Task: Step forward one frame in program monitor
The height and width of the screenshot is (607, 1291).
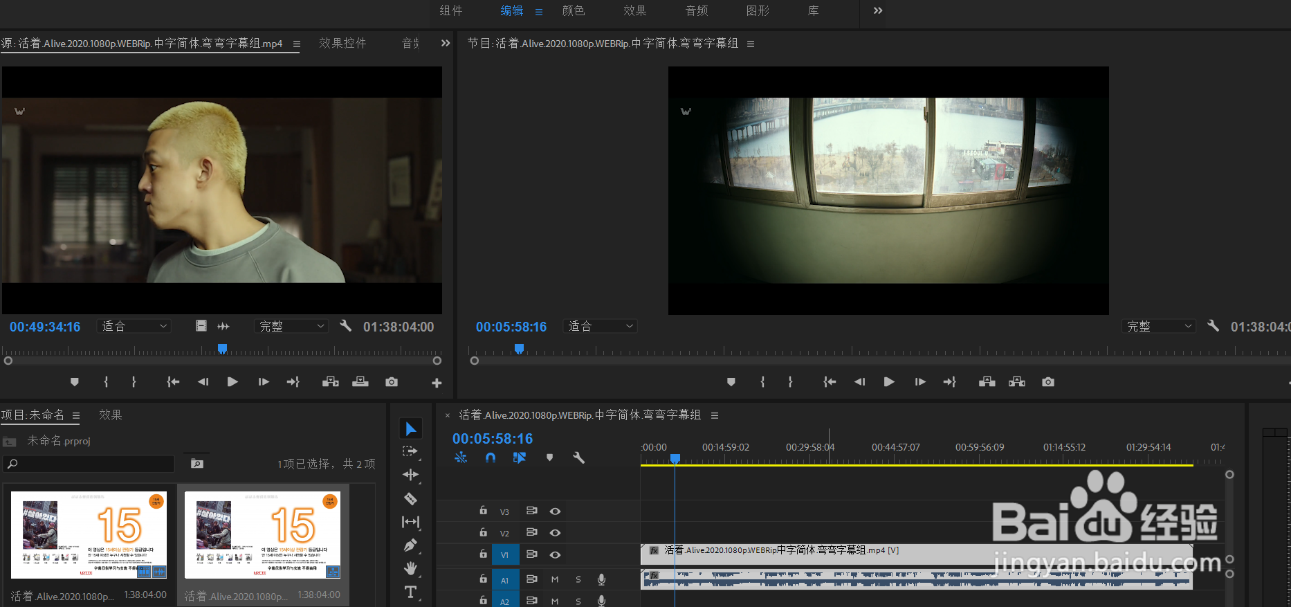Action: click(919, 382)
